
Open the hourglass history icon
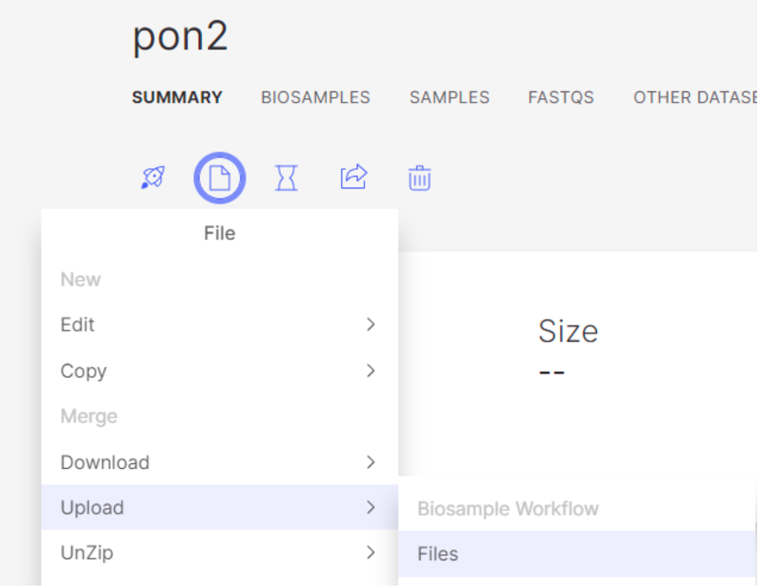[286, 178]
